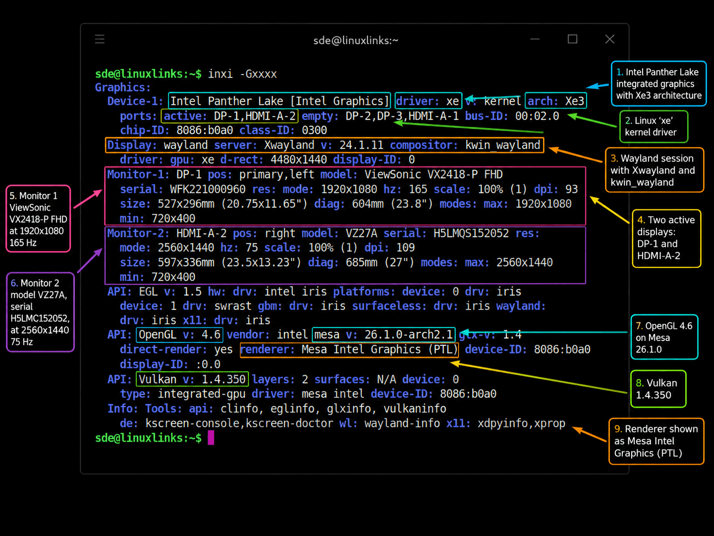Click mesa v: 26.1.0-arch2.1 text

click(x=384, y=335)
